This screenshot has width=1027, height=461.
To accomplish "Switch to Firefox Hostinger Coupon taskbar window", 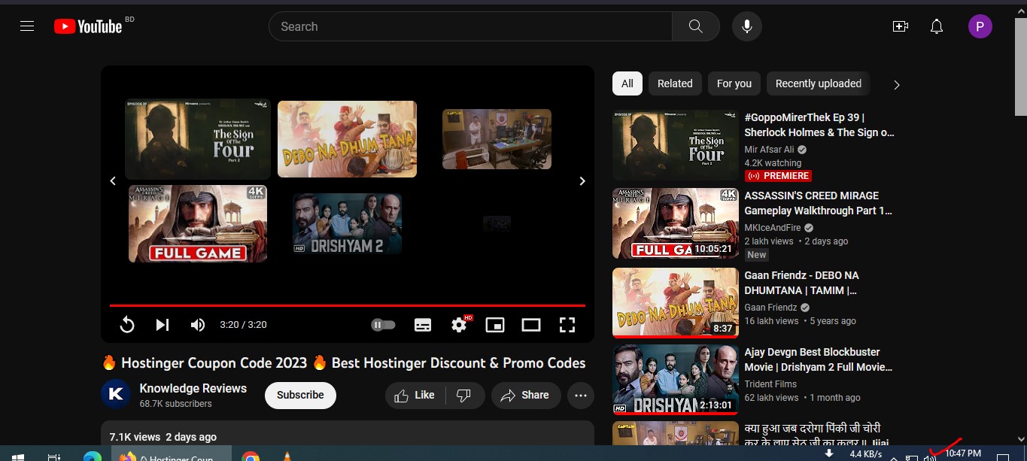I will 171,455.
